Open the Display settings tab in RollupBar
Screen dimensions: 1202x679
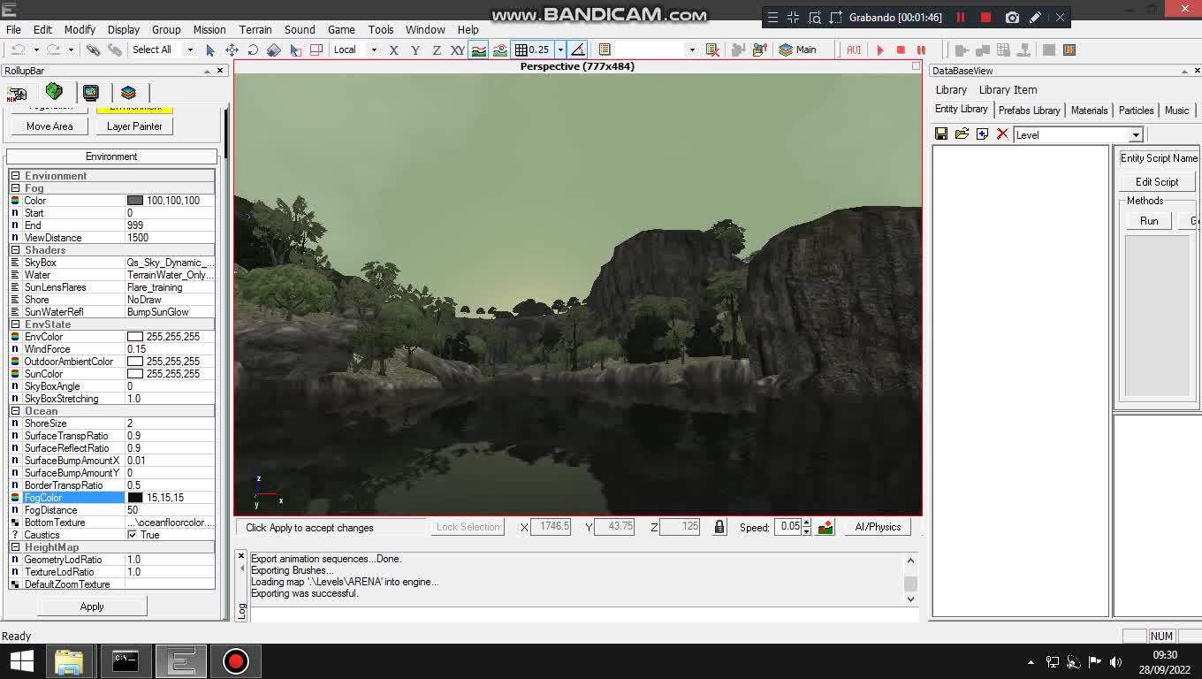coord(91,92)
